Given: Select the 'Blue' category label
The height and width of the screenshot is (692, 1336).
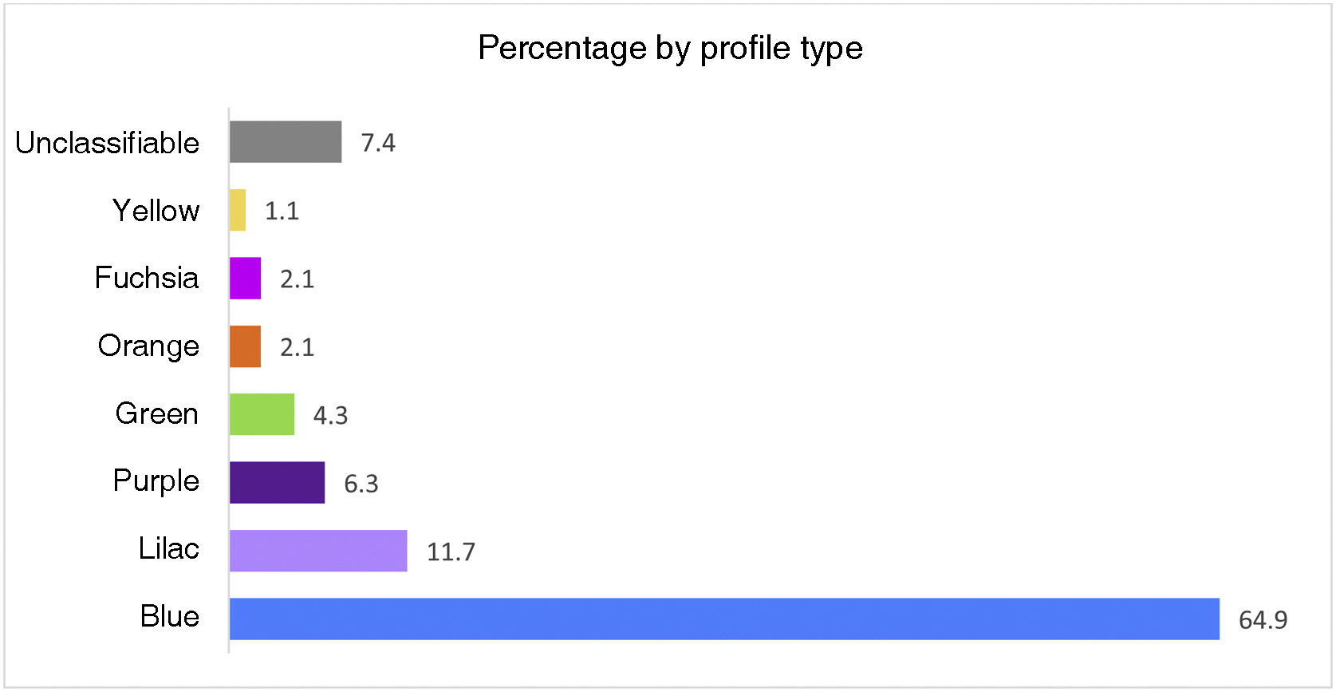Looking at the screenshot, I should click(x=169, y=616).
